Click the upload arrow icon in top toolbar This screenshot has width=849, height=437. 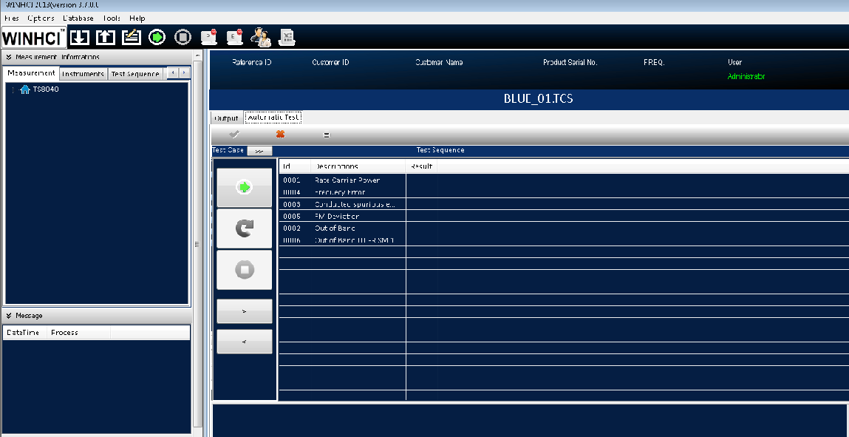coord(106,37)
